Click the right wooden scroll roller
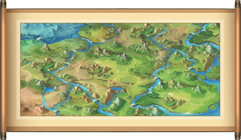Screen dimensions: 241x140 238,70
